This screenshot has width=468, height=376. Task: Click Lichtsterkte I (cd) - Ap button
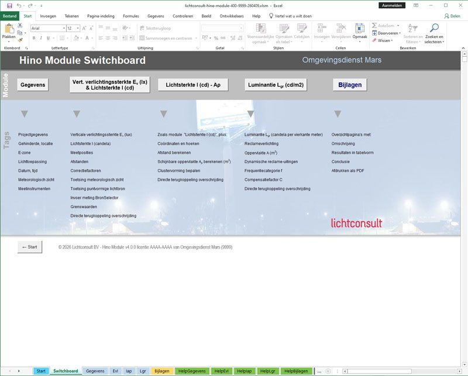193,85
